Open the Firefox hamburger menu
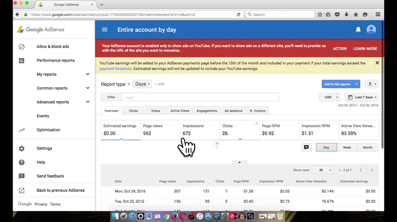This screenshot has width=397, height=222. pos(378,14)
